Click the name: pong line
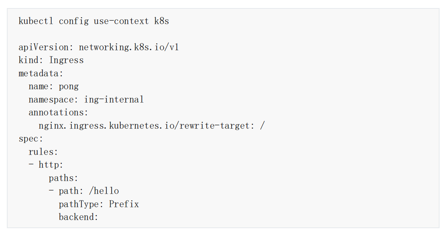This screenshot has height=231, width=446. (x=54, y=87)
